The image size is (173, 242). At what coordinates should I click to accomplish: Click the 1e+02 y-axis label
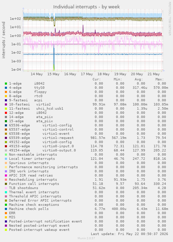(15, 19)
